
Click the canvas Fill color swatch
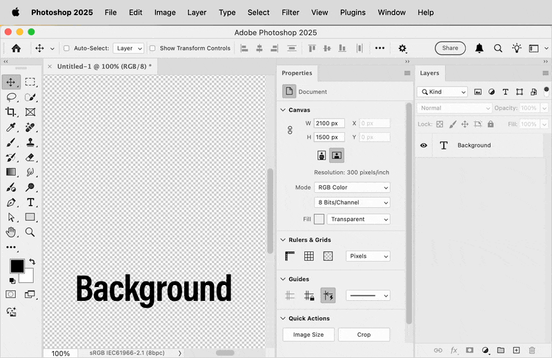pos(319,219)
